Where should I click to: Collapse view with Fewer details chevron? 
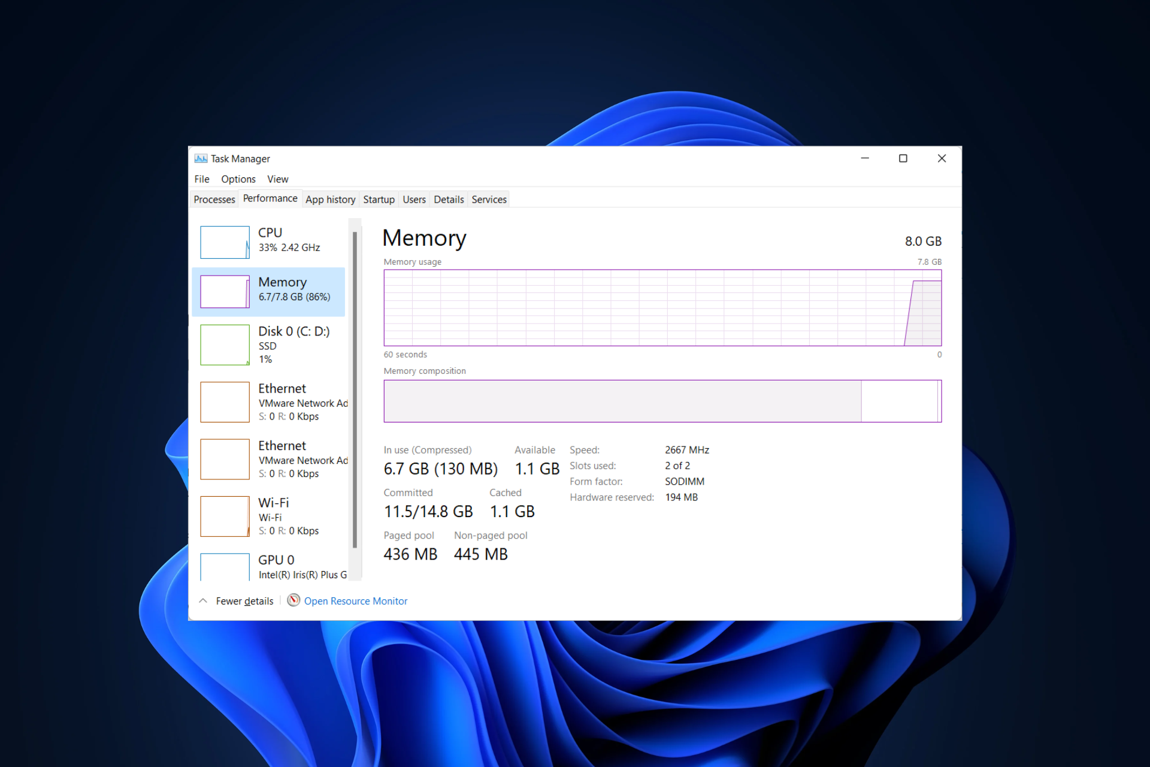(203, 600)
